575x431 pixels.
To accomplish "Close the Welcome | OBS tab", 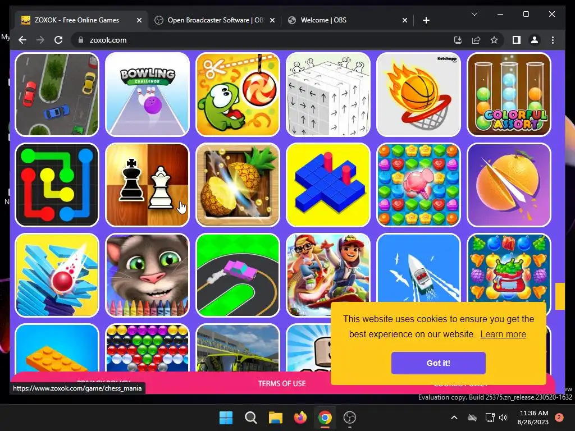I will [x=404, y=21].
